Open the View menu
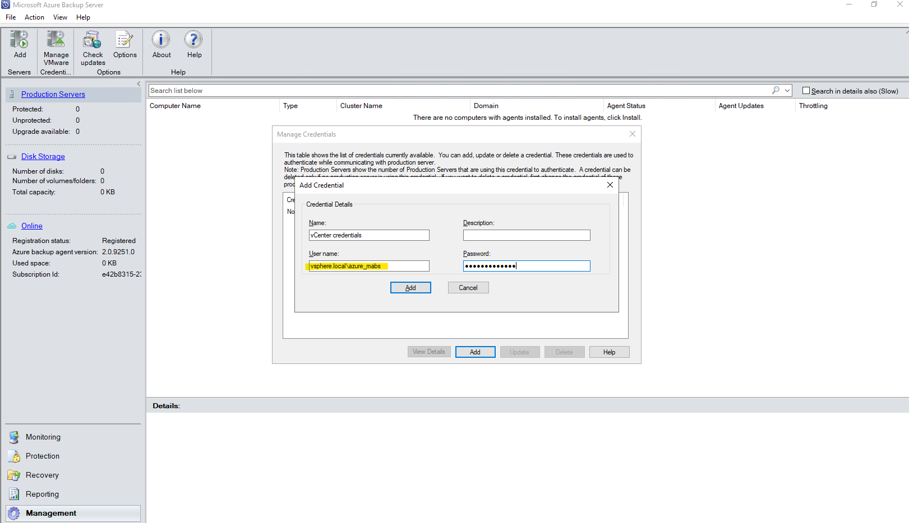The width and height of the screenshot is (909, 523). 60,17
